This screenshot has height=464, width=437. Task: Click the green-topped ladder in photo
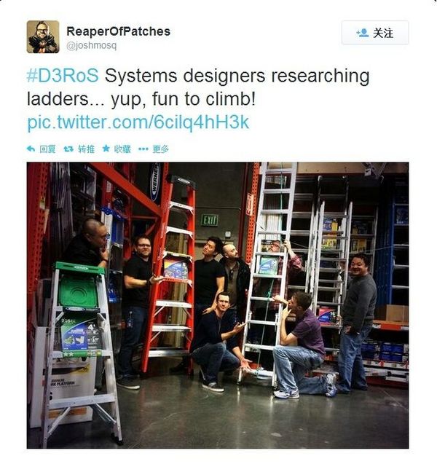[82, 352]
